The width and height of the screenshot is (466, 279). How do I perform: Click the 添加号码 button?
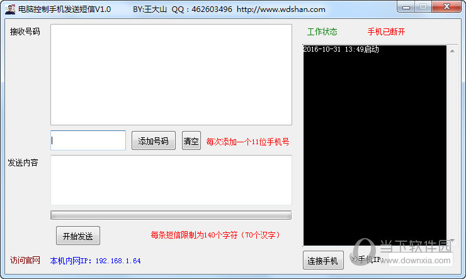click(x=154, y=140)
